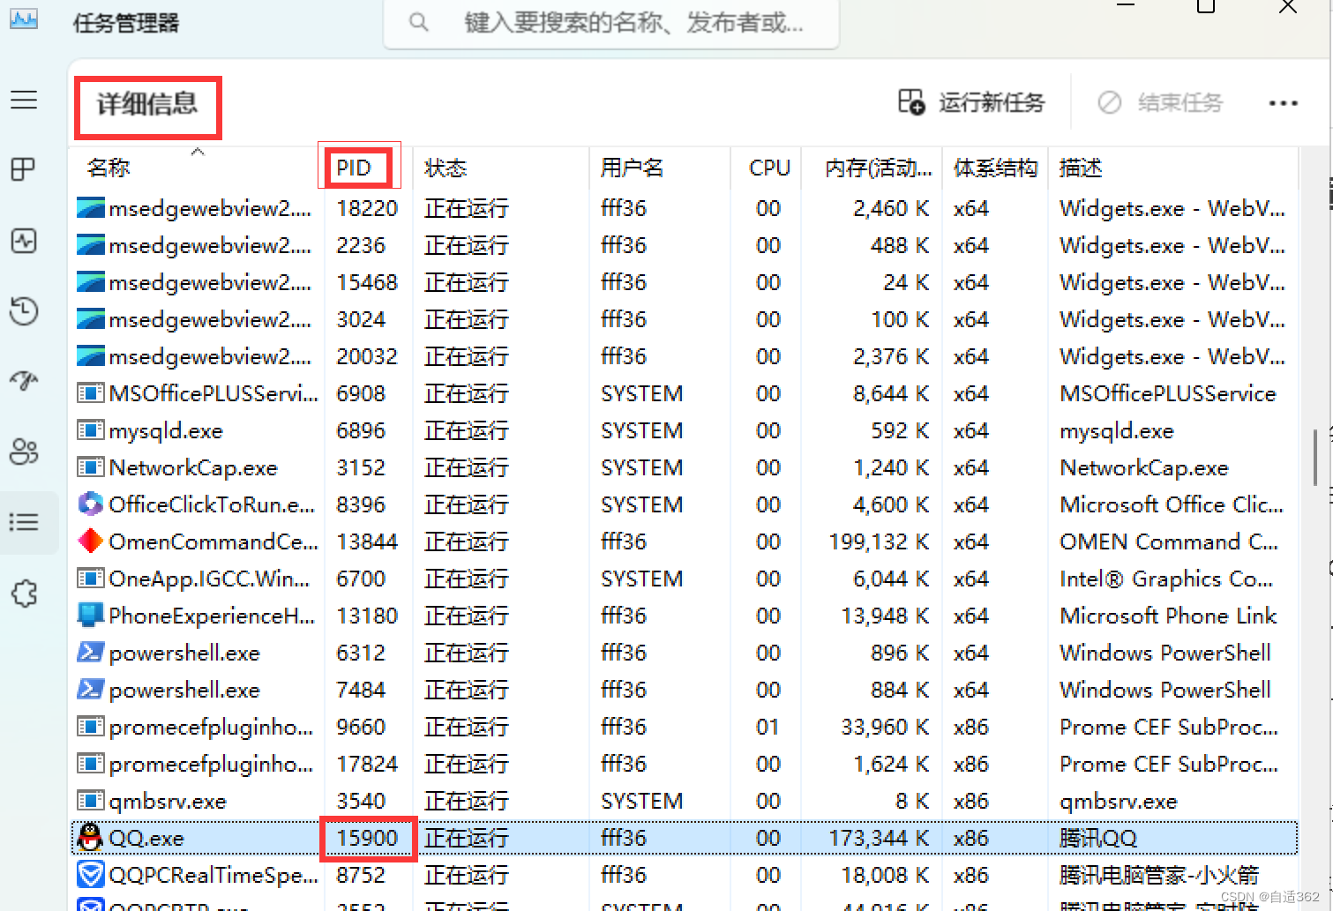Click 运行新任务 (Run new task) button
Screen dimensions: 1333x911
(x=971, y=102)
